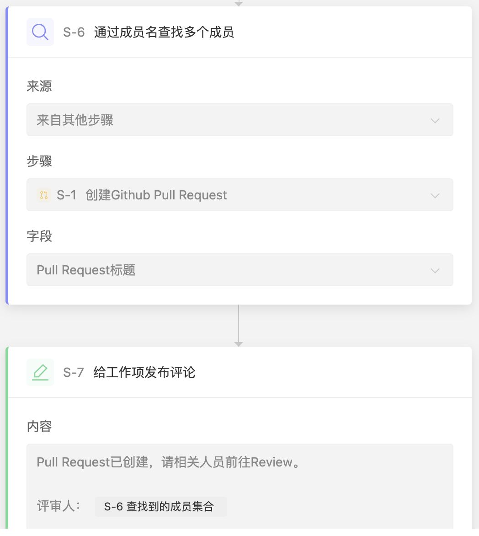Click the magnifier icon of step S-6
The height and width of the screenshot is (536, 479).
coord(40,32)
